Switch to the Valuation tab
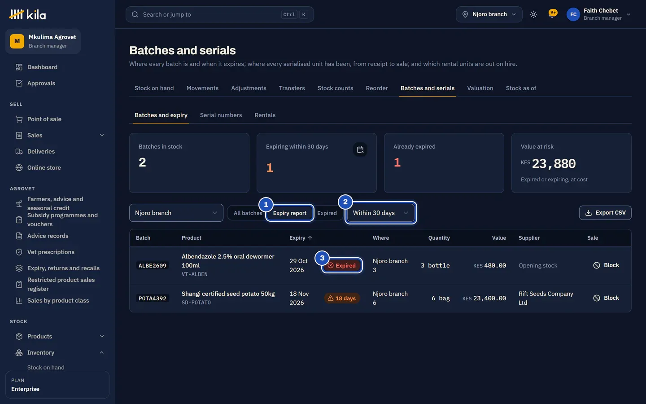 click(x=480, y=88)
